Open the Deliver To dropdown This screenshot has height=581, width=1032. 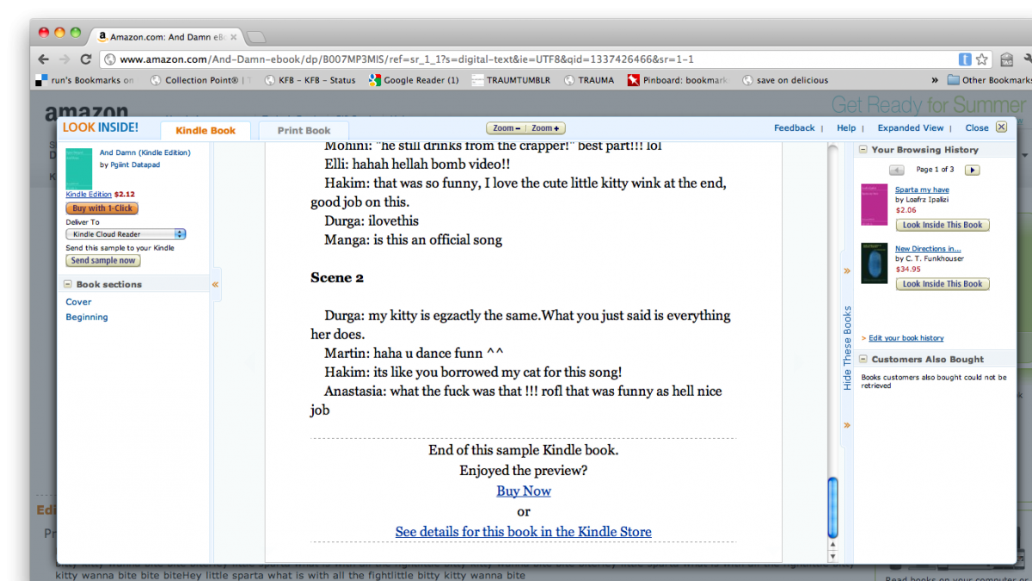coord(126,234)
